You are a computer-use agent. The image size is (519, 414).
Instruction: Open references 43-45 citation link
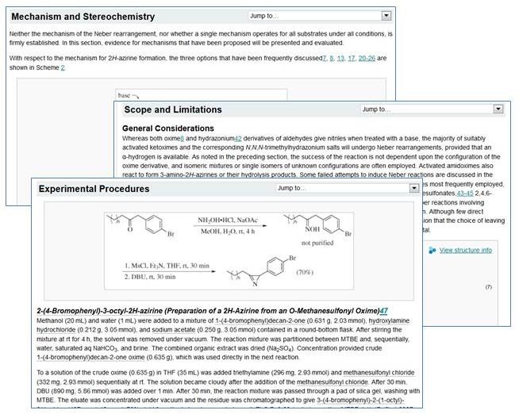click(x=465, y=193)
